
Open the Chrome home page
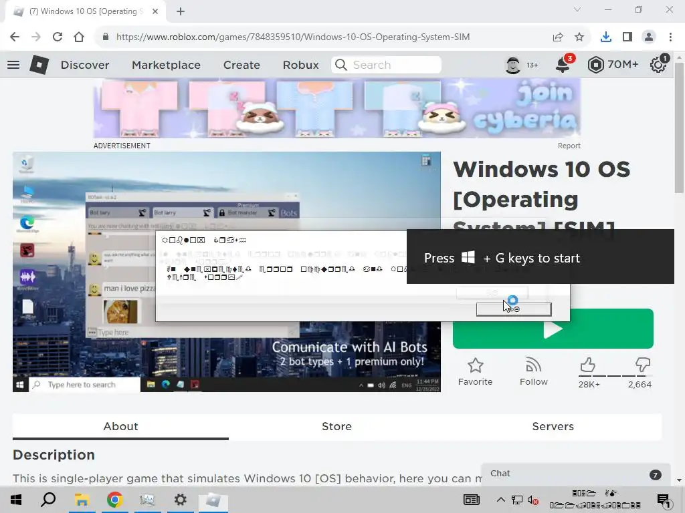tap(79, 37)
